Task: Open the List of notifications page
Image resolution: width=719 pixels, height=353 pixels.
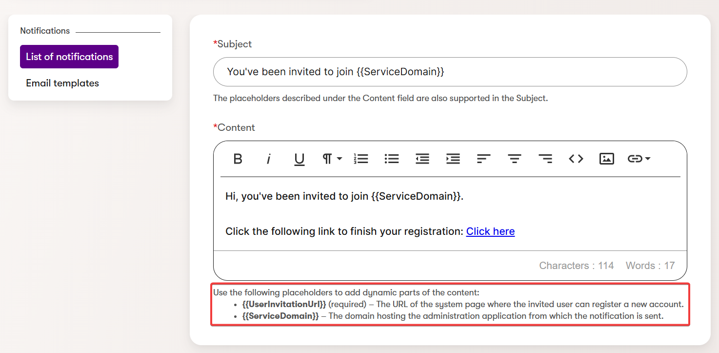Action: [69, 57]
